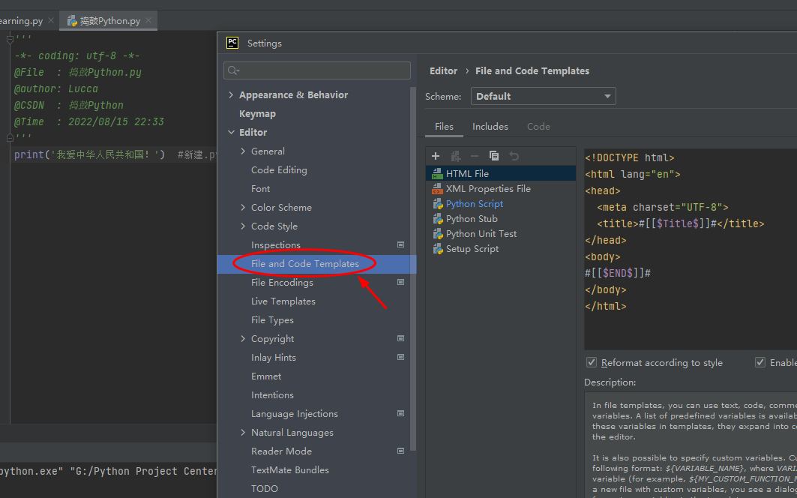Click project-level marker icon beside Inspections
This screenshot has height=498, width=797.
400,244
